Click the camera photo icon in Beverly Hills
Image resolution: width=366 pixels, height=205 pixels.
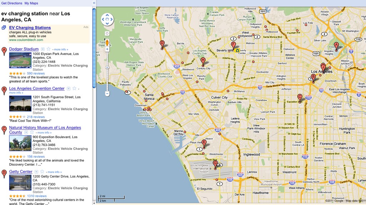pos(237,51)
